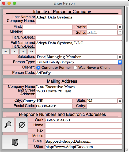Click the Mobile number field
This screenshot has height=152, width=129.
(x=84, y=136)
